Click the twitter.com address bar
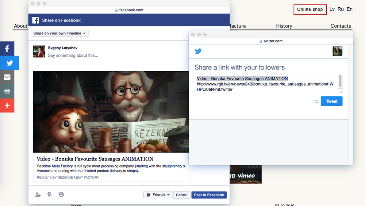This screenshot has width=365, height=206. pyautogui.click(x=271, y=41)
